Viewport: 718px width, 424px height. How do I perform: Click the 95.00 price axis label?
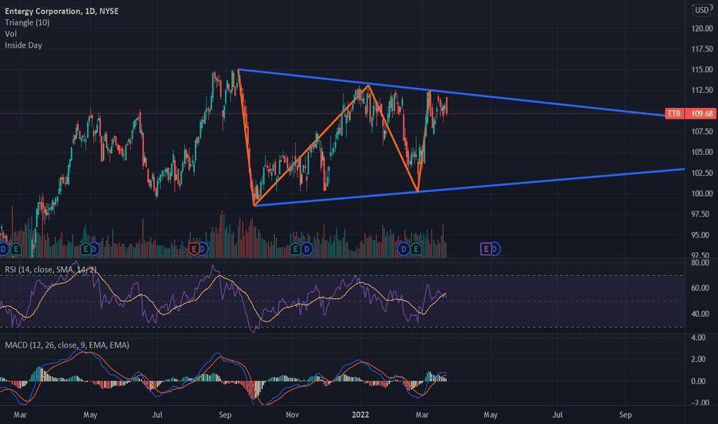702,235
